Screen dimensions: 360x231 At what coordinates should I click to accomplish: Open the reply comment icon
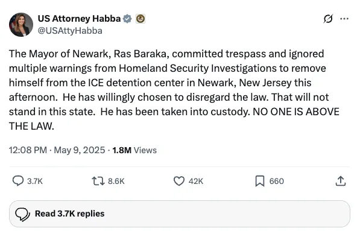pos(18,181)
